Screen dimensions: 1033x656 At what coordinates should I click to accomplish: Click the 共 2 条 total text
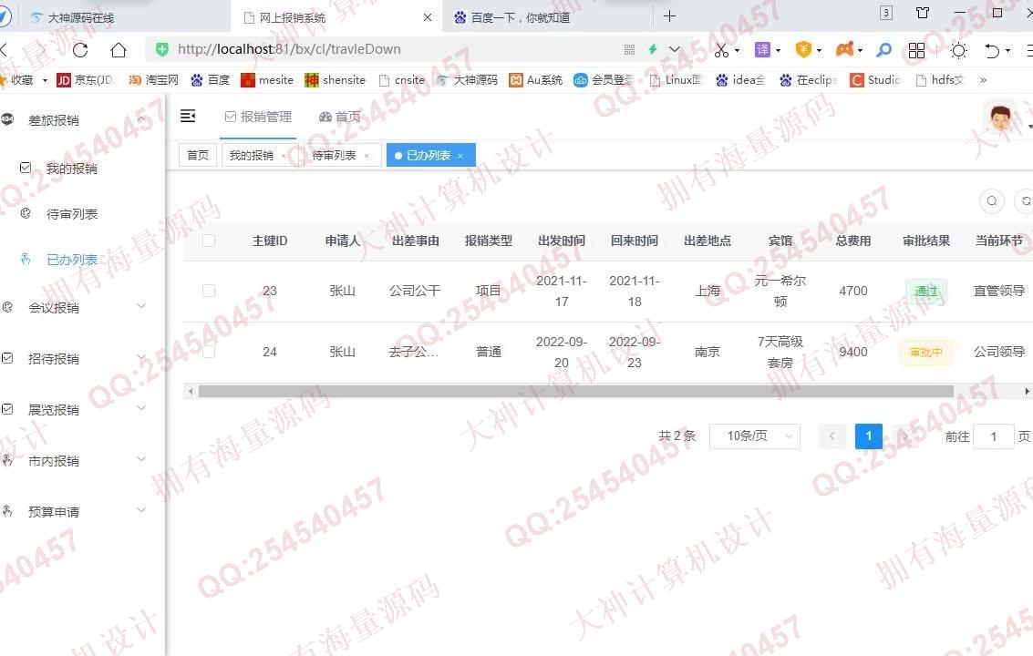(x=677, y=436)
